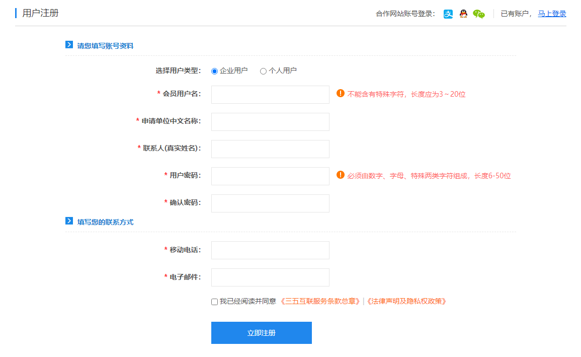Click the arrow icon beside 填写您的联系方式
The image size is (581, 357).
69,221
